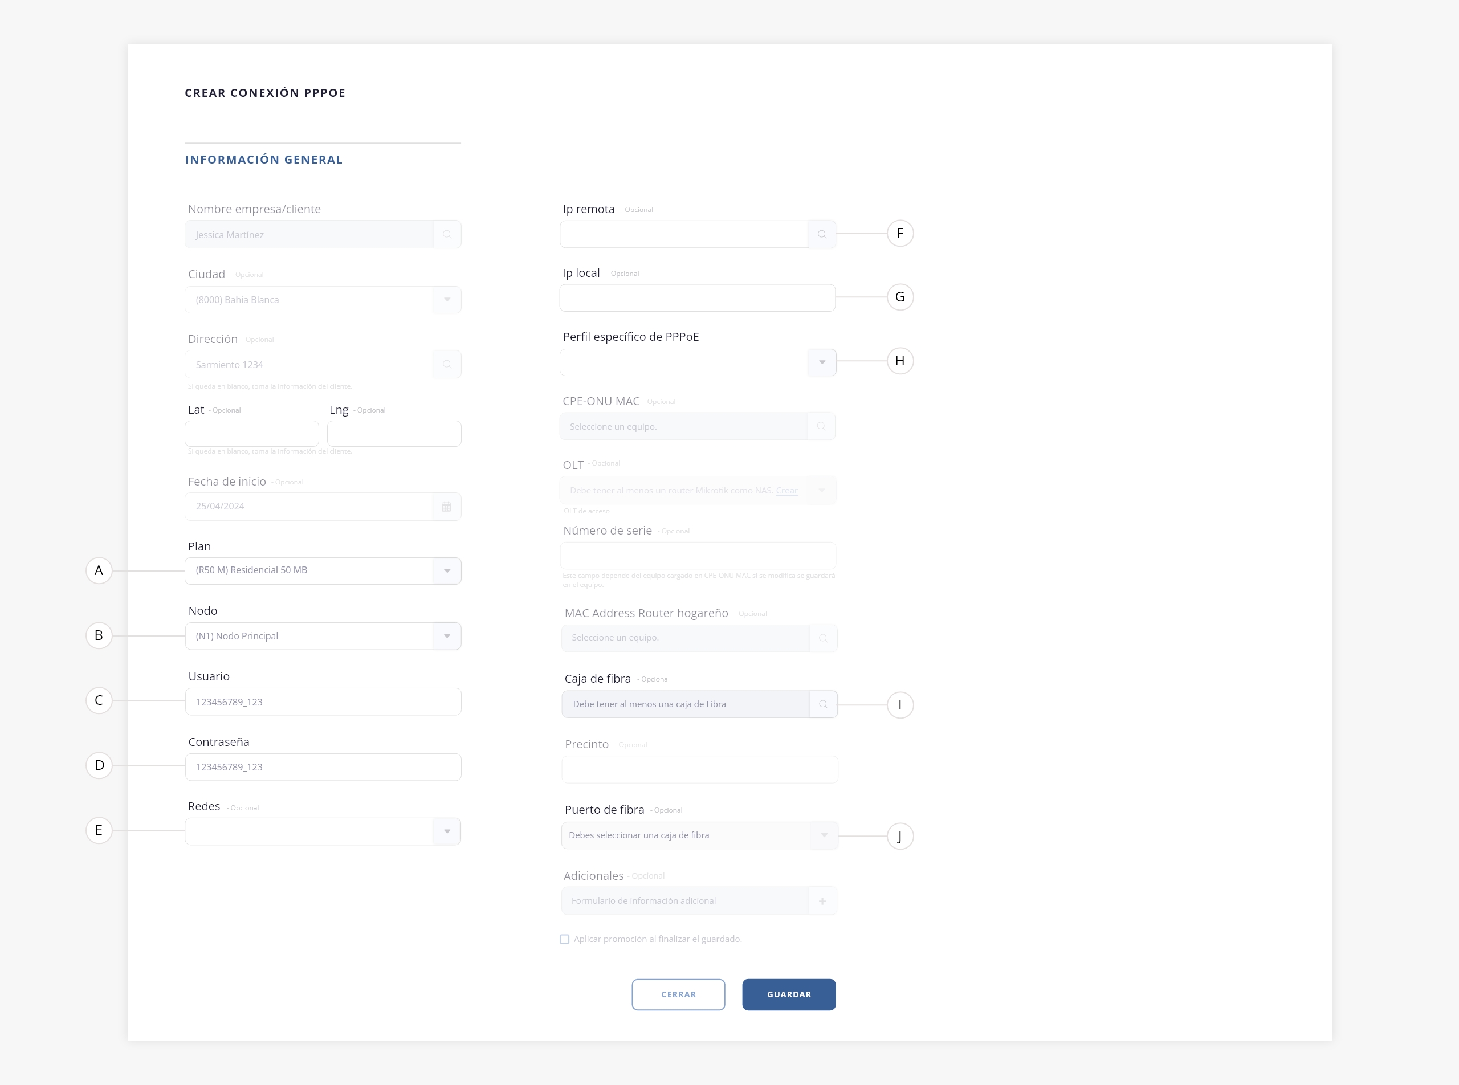Click the Guardar button
The image size is (1459, 1085).
point(788,994)
